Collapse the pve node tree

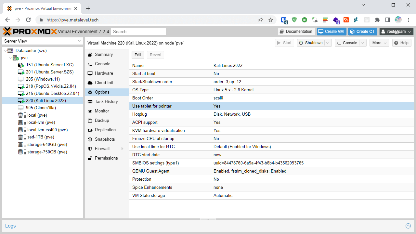pos(10,58)
